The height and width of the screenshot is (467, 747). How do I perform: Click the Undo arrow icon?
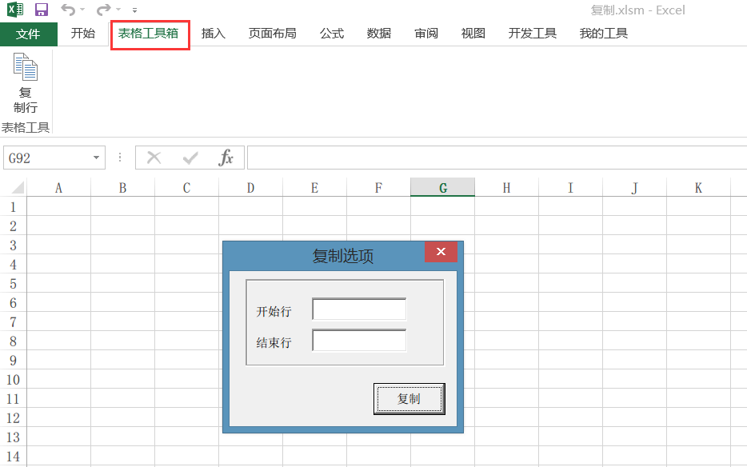click(68, 10)
